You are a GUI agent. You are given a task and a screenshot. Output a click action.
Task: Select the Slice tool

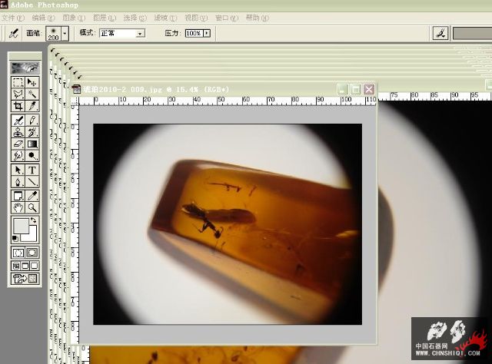point(32,106)
